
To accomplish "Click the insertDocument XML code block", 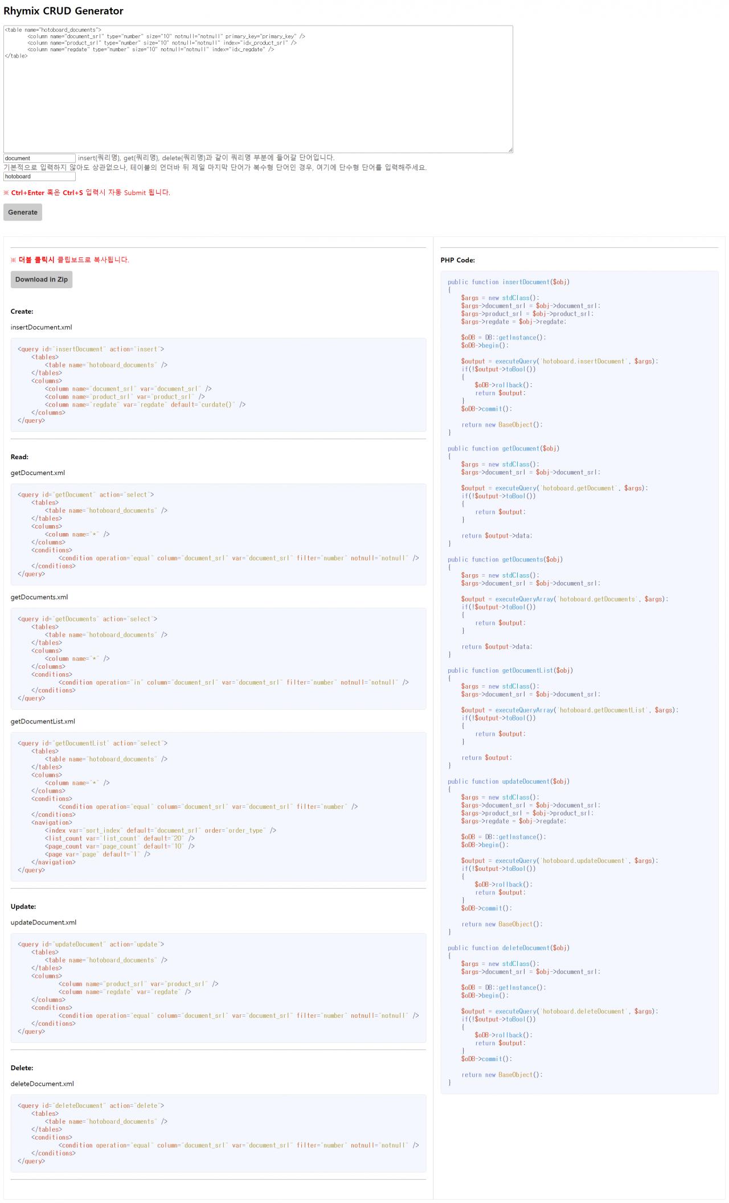I will [218, 384].
